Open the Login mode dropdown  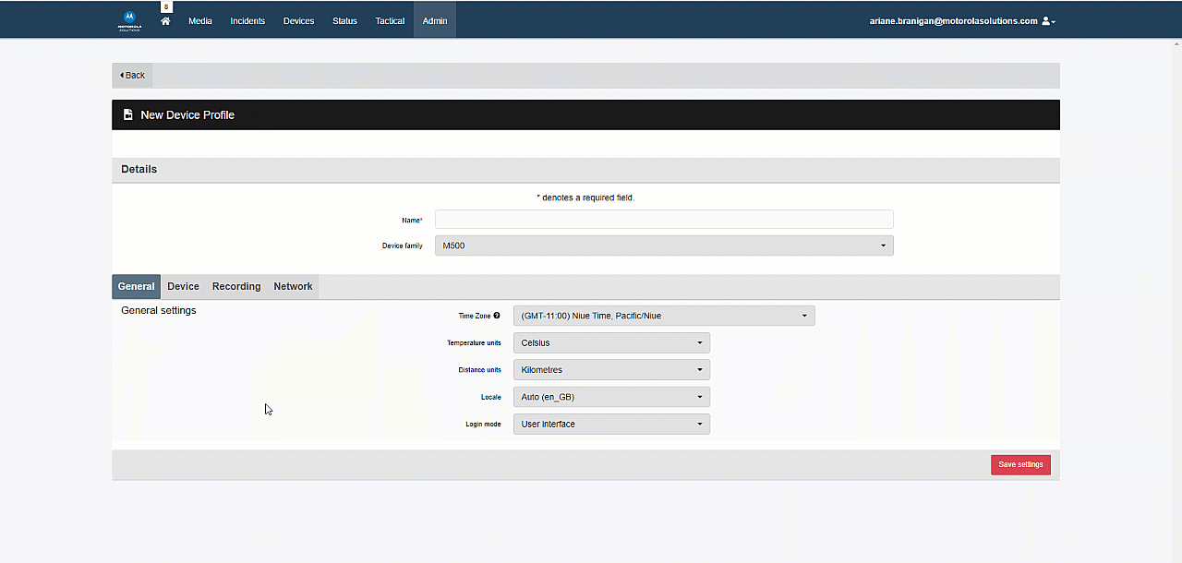pyautogui.click(x=611, y=425)
